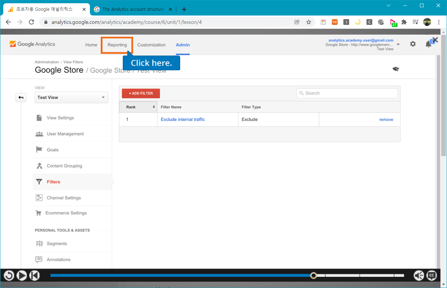Click the User Management people icon
447x288 pixels.
click(39, 134)
